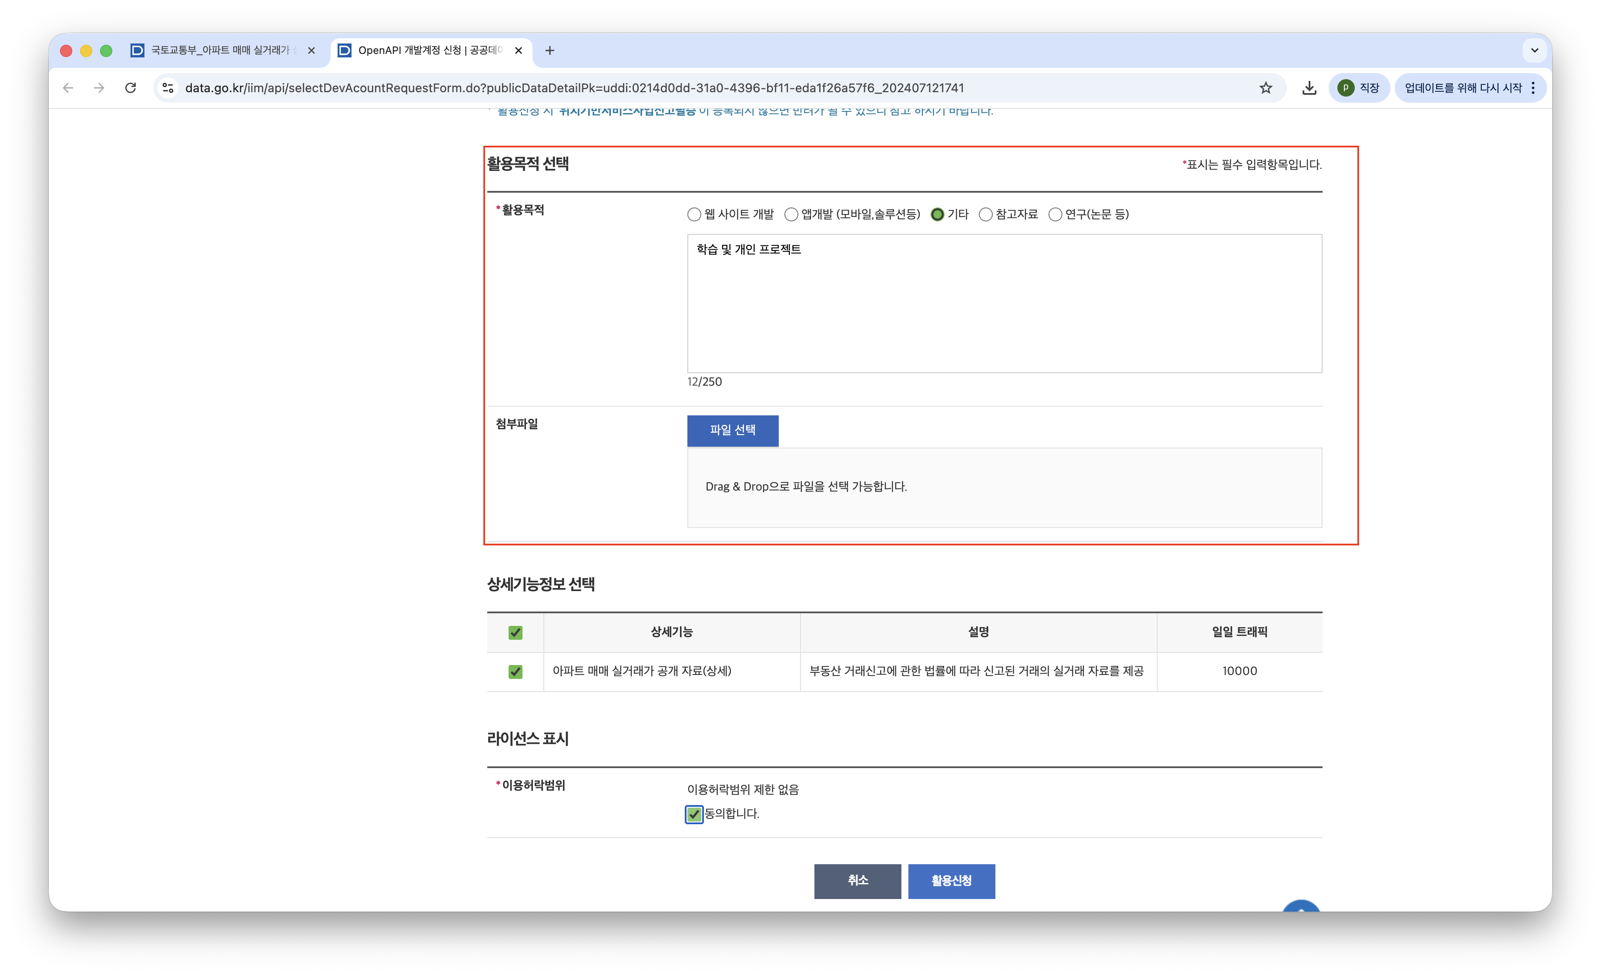Uncheck the 동의합니다 checkbox

pos(694,814)
